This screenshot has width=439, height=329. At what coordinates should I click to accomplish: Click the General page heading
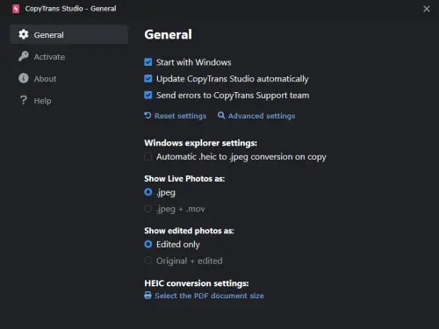point(168,34)
